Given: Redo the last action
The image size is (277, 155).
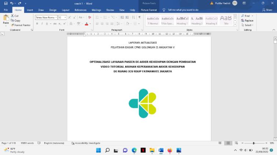Looking at the screenshot, I should coord(19,3).
